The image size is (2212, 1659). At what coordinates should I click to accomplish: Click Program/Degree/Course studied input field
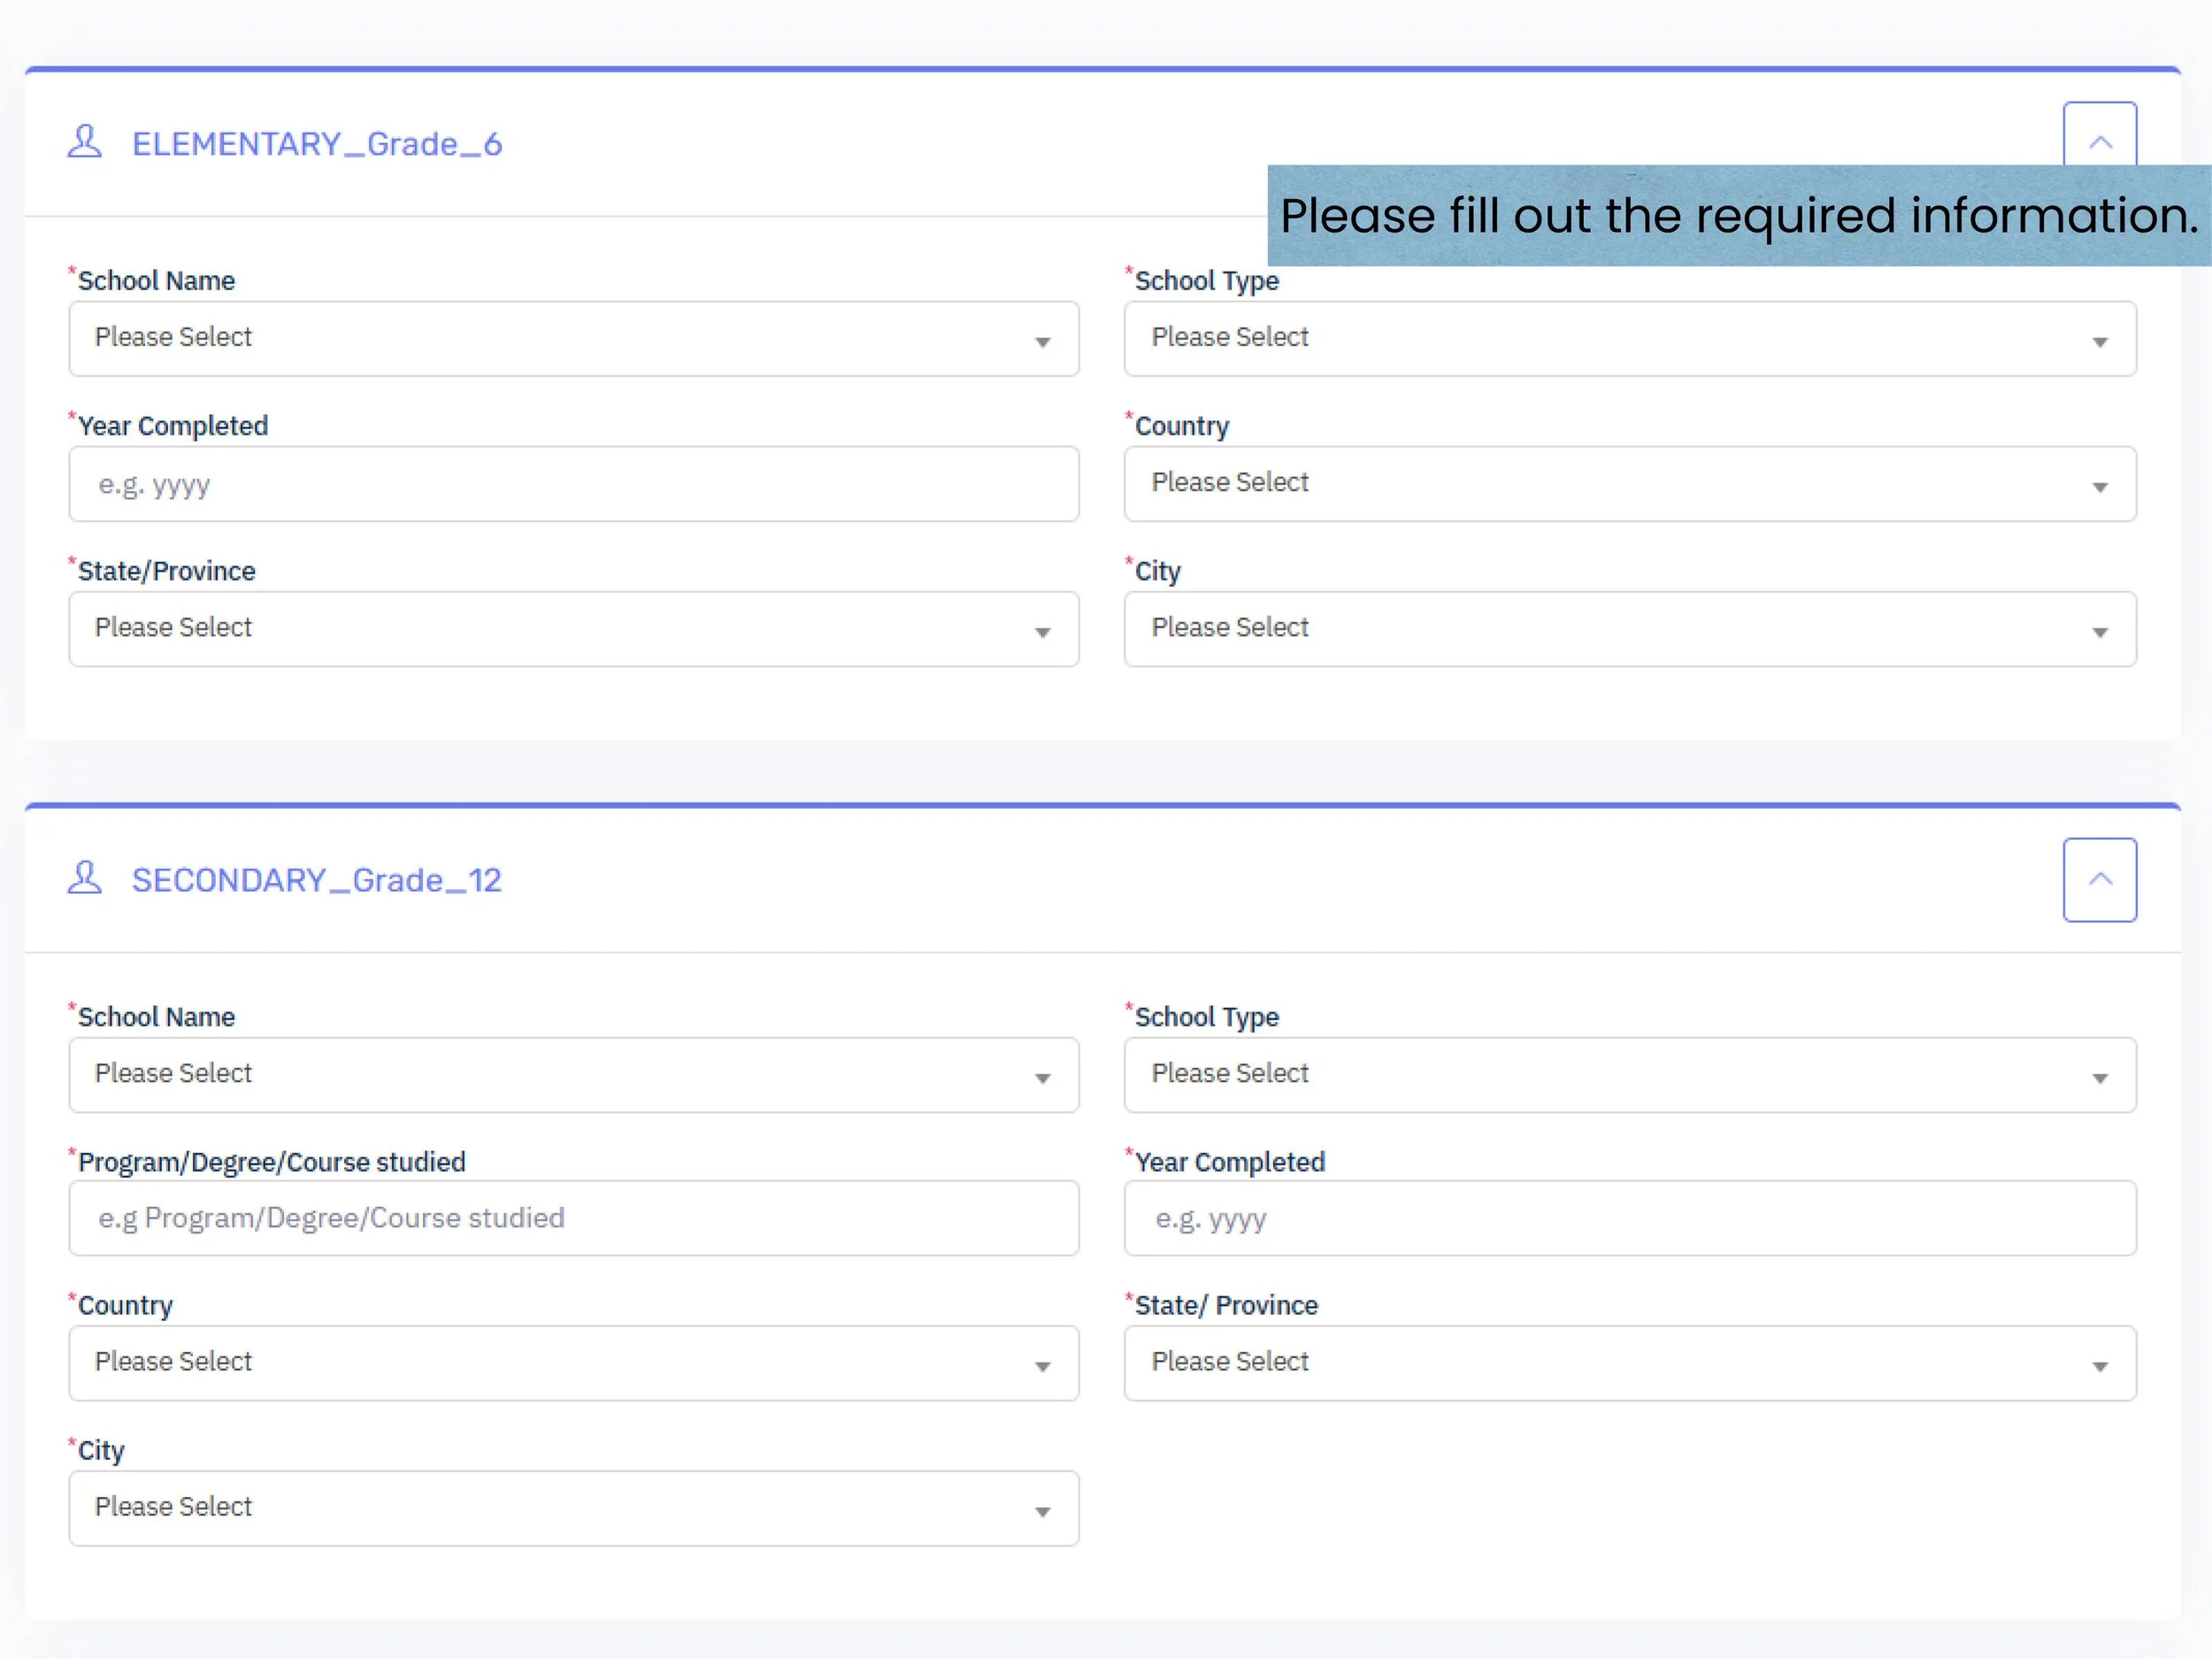573,1218
